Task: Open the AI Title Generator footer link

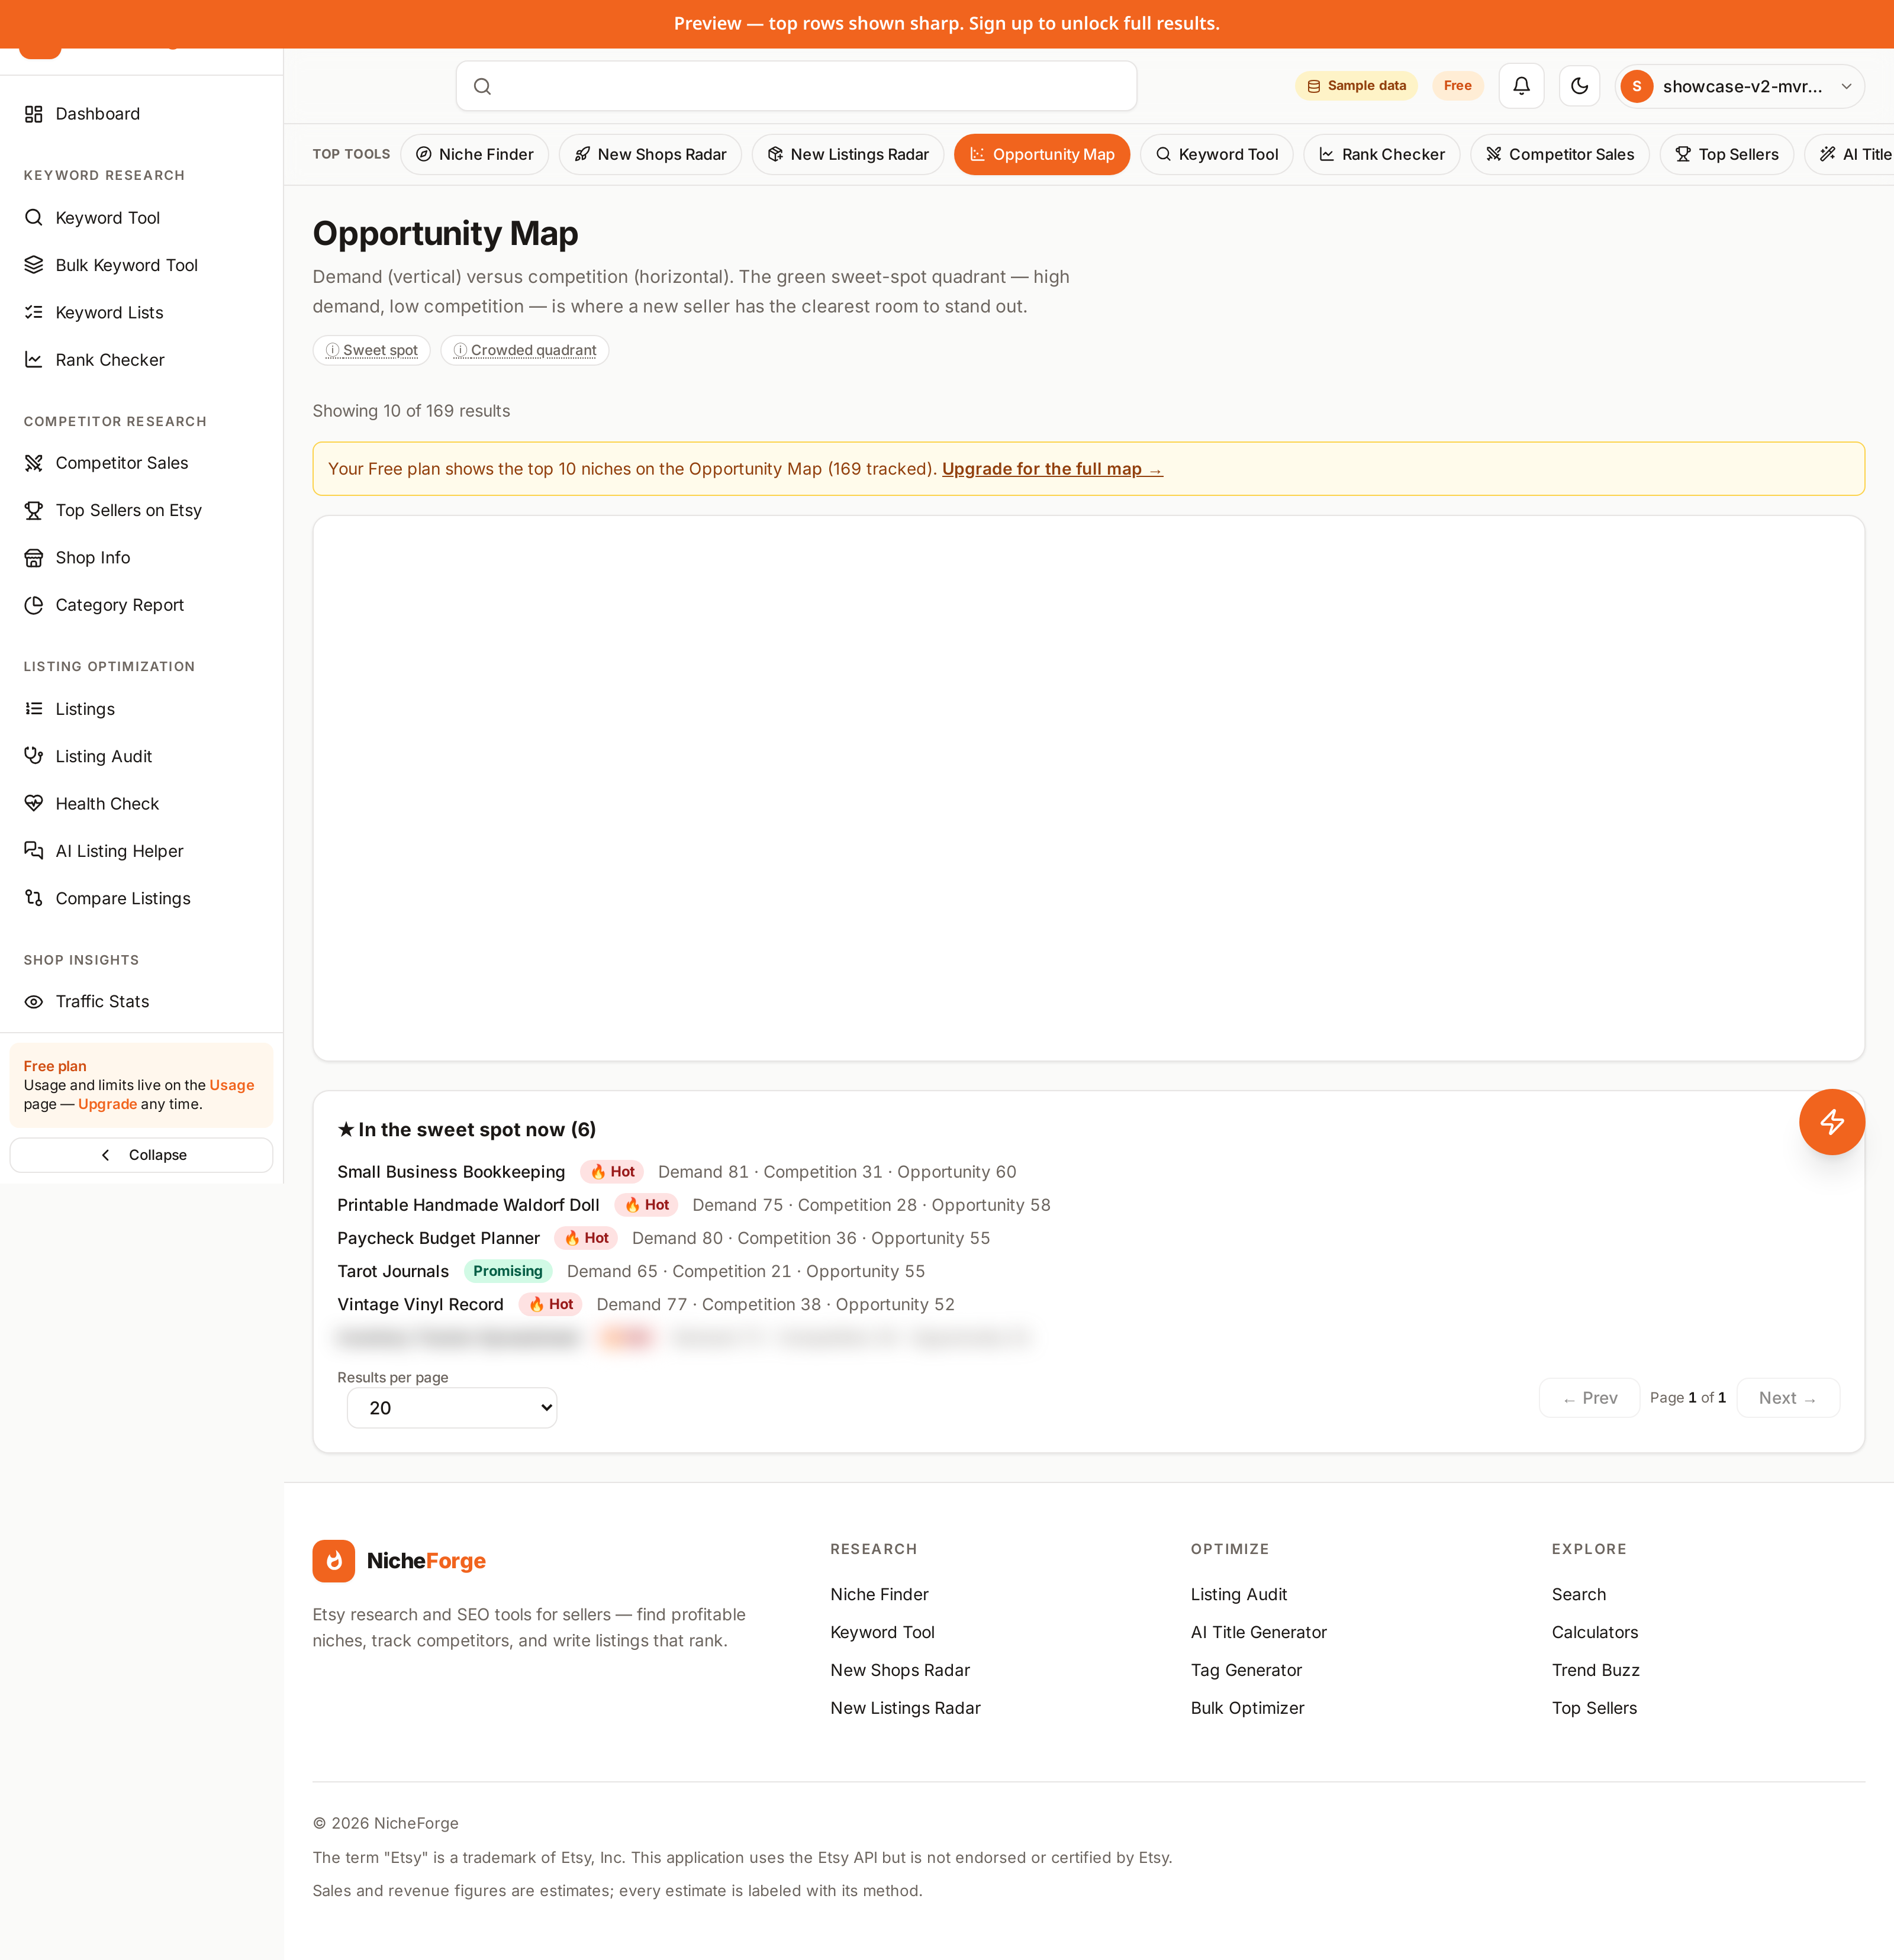Action: (1258, 1632)
